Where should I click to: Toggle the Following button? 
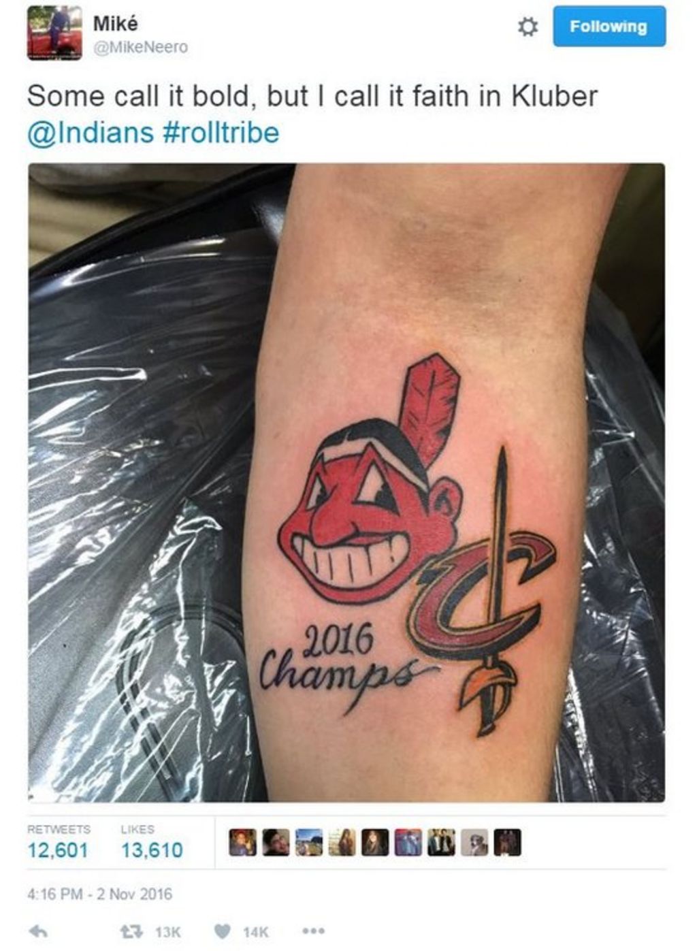pos(609,27)
